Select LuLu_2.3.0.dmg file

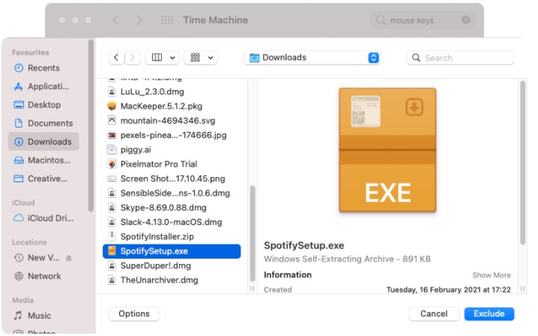tap(172, 91)
